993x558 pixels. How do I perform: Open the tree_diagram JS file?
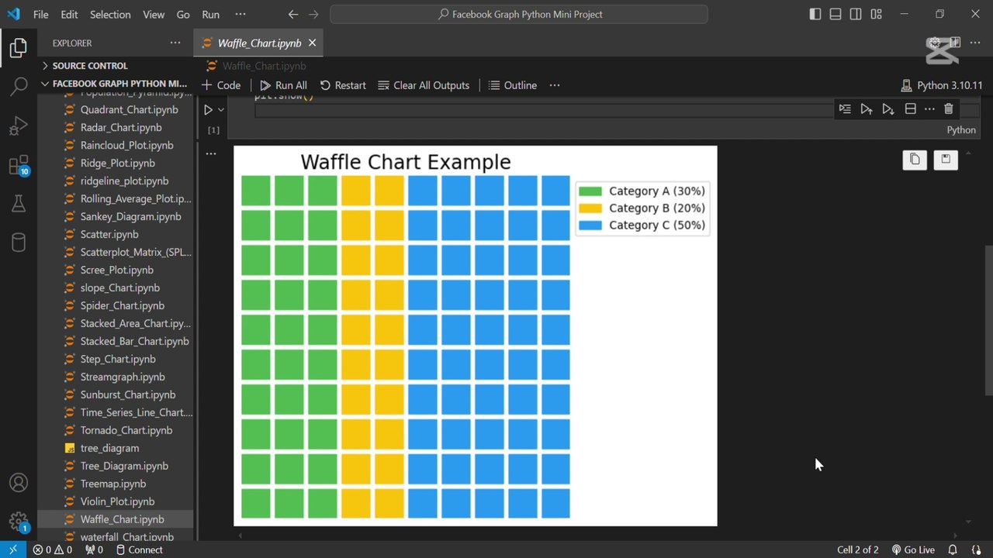point(109,448)
